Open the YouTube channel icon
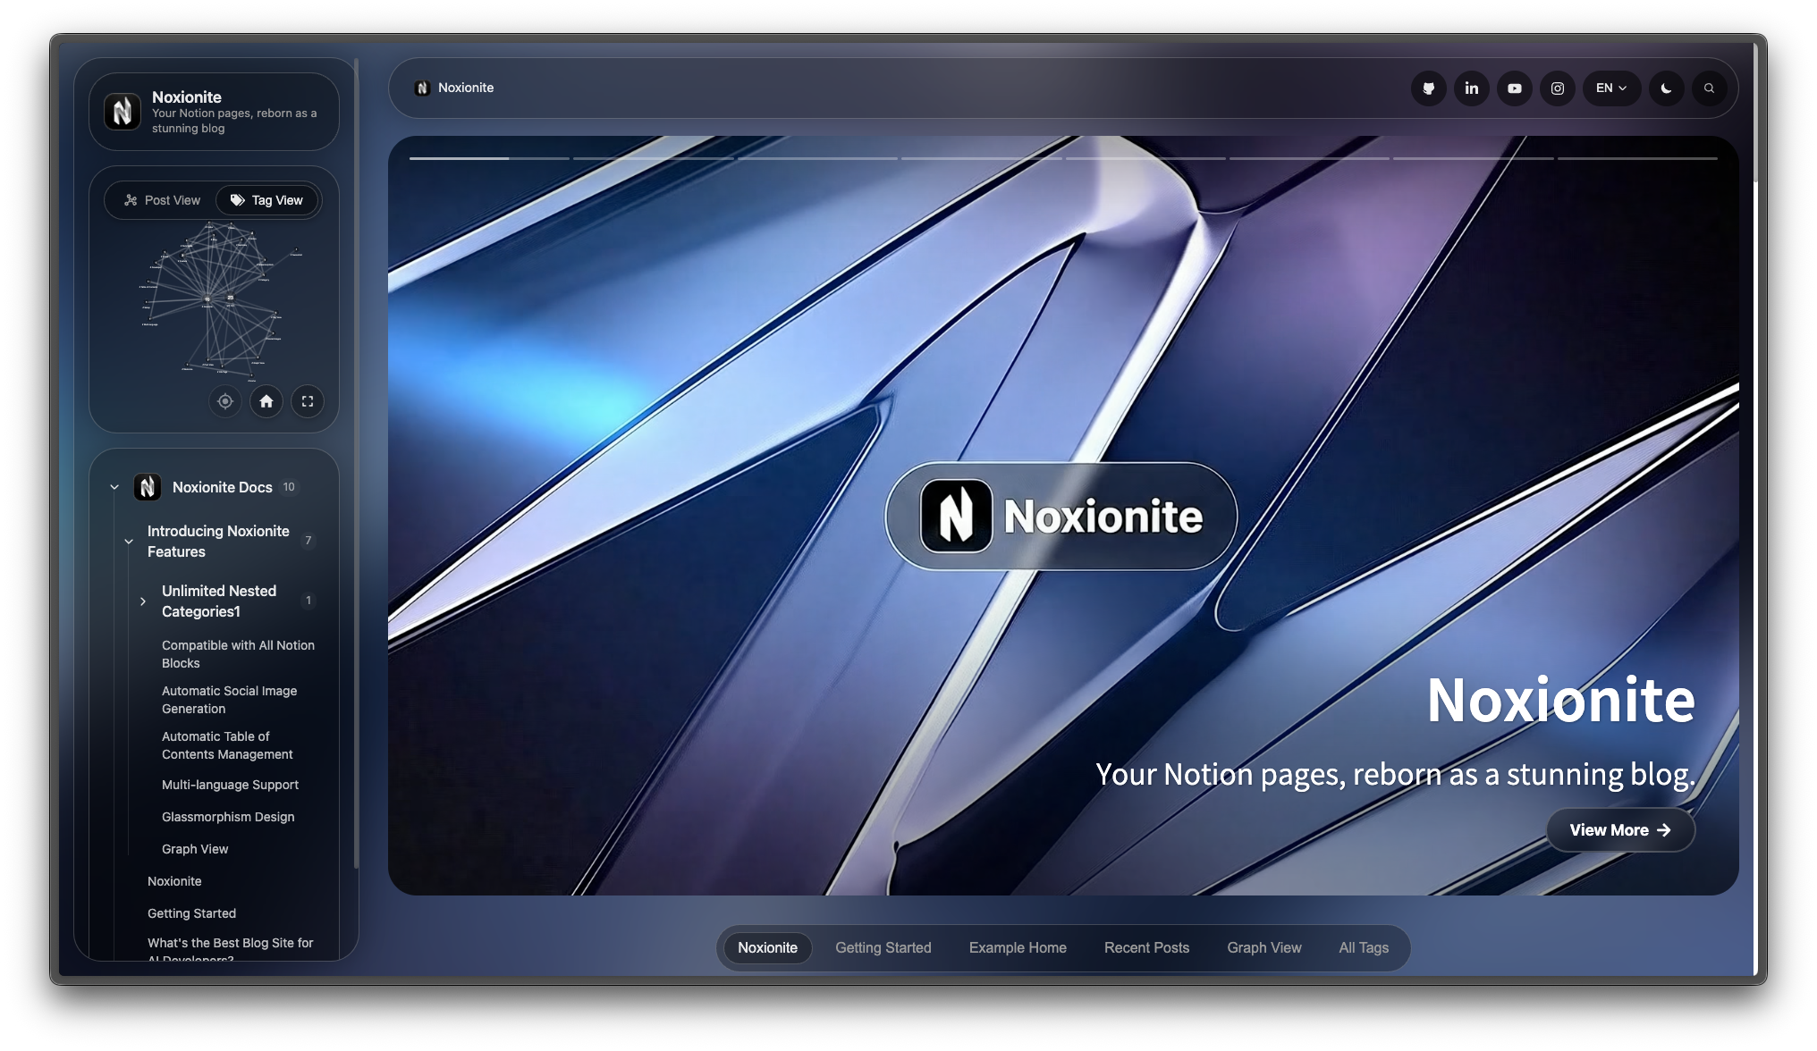The width and height of the screenshot is (1817, 1051). [1514, 88]
